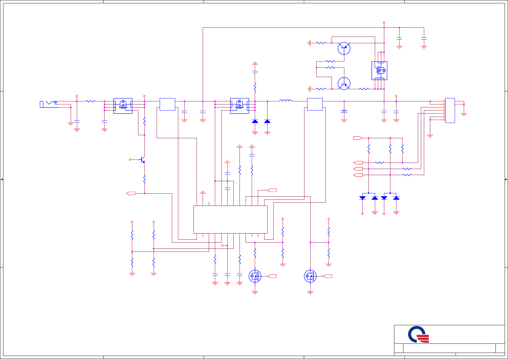Image resolution: width=508 pixels, height=359 pixels.
Task: Select the polarized capacitor with curved plate
Action: coord(344,111)
